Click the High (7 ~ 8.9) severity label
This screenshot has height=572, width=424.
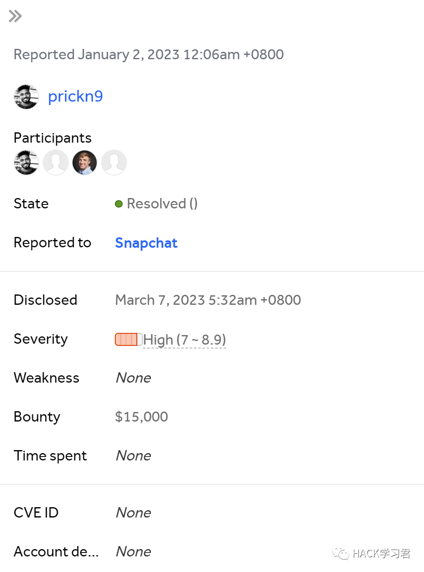(184, 340)
